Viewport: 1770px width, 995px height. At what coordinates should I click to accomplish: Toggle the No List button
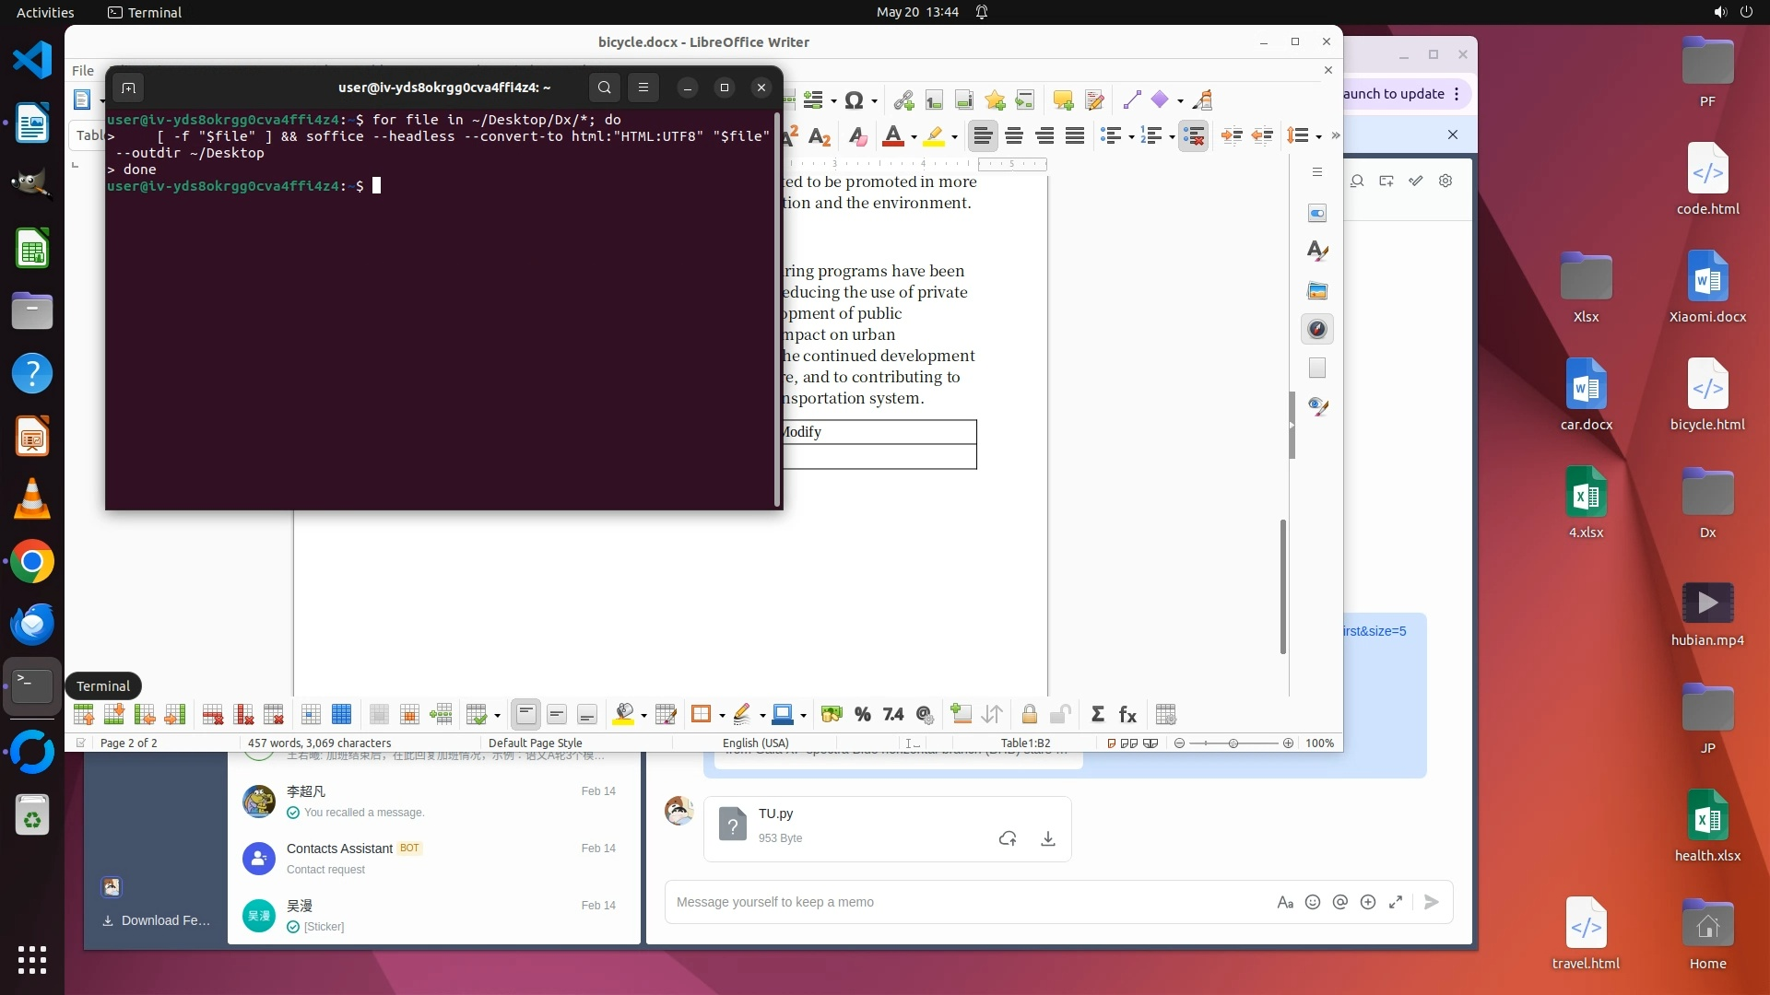point(1193,136)
